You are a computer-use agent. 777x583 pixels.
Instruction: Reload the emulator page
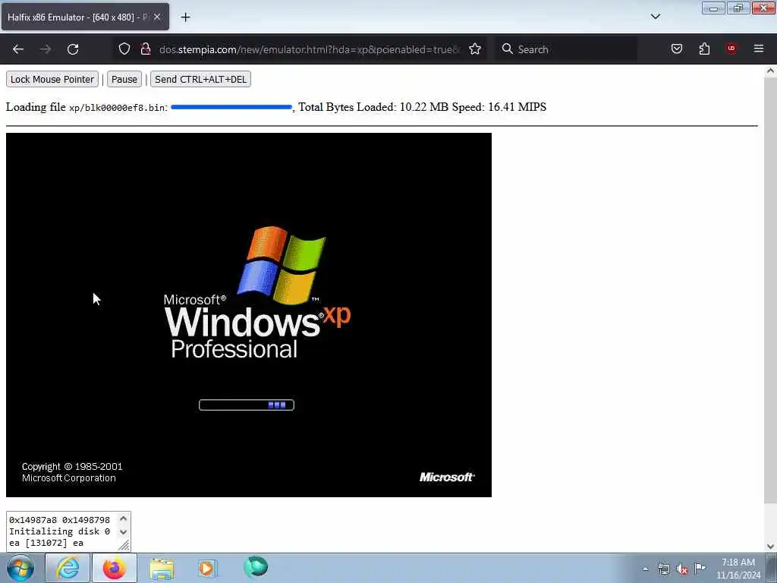pyautogui.click(x=73, y=49)
